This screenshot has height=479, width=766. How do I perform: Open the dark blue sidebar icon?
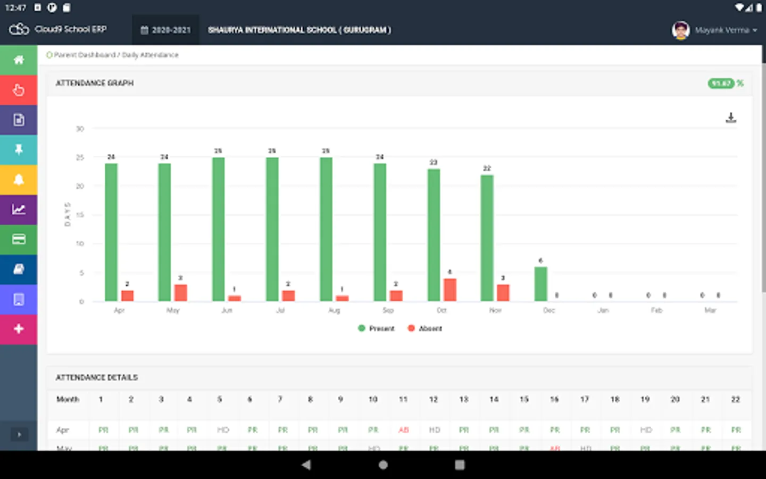19,269
